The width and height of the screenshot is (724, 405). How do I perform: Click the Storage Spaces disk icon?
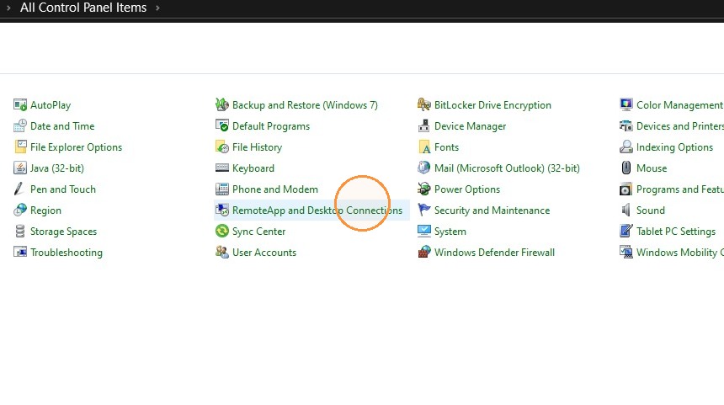coord(20,231)
